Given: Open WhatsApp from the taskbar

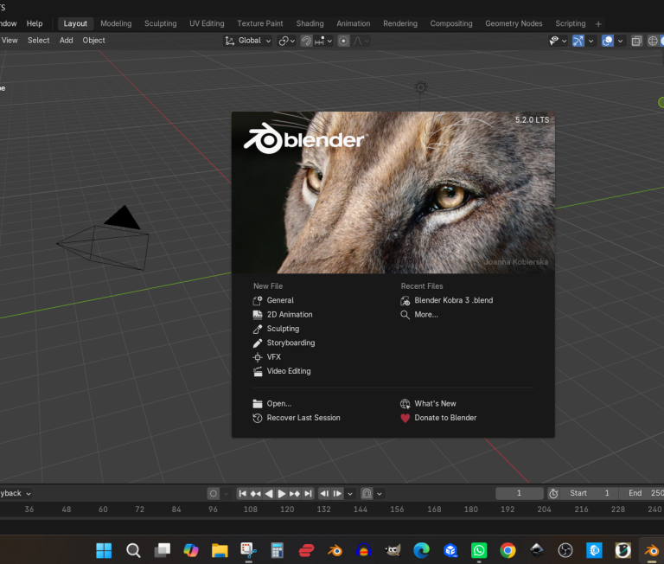Looking at the screenshot, I should coord(479,550).
